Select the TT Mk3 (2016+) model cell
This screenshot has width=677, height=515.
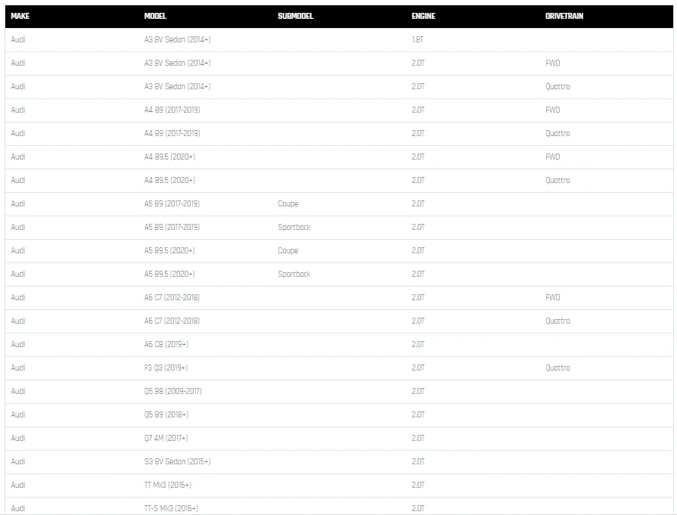167,485
